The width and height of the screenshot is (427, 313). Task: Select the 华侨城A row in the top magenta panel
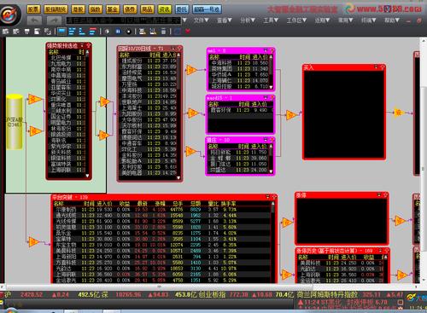239,75
